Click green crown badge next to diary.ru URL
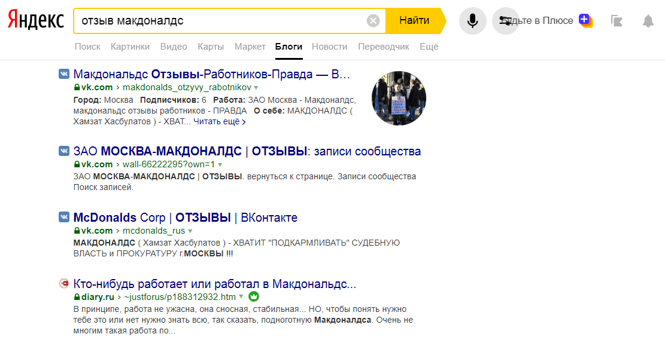Screen dimensions: 665x343 (x=254, y=296)
